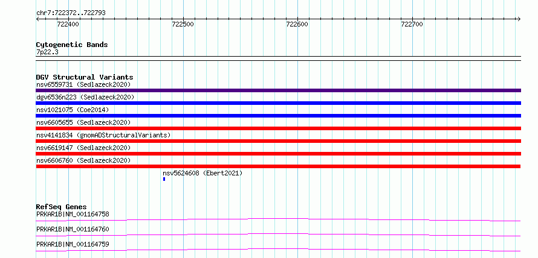The image size is (538, 258).
Task: Click the nsv6559731 (Sedlazeck2020) label
Action: pos(83,84)
